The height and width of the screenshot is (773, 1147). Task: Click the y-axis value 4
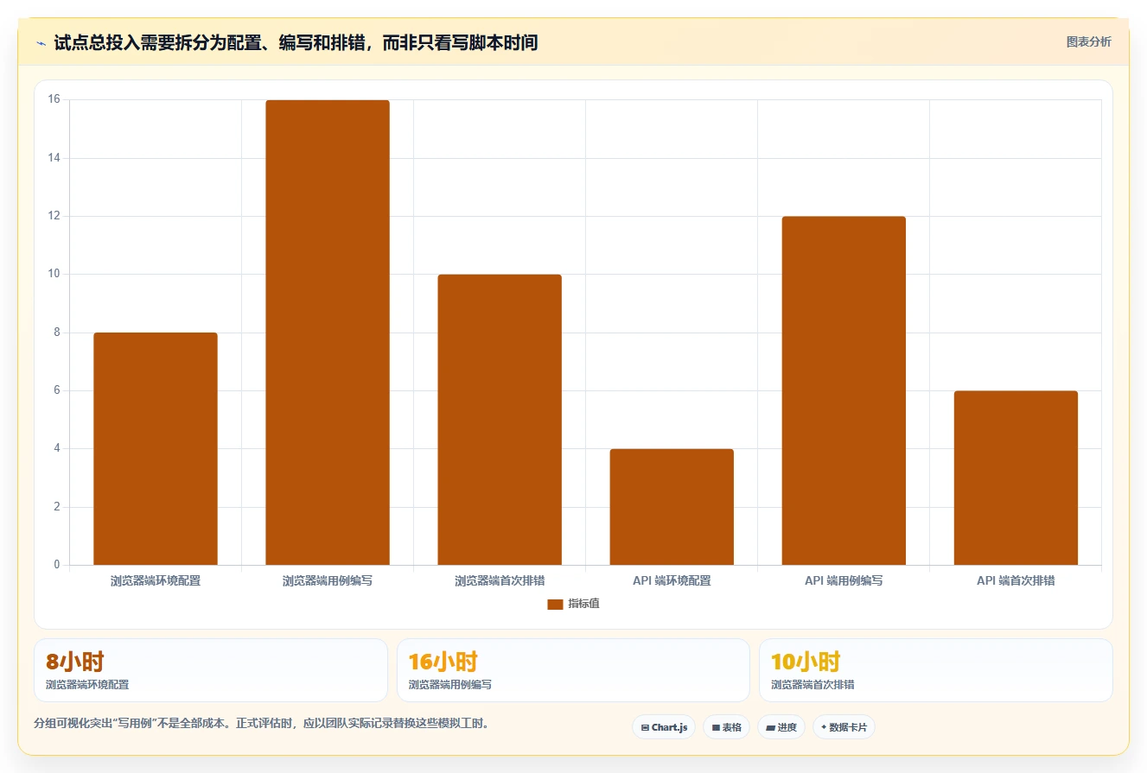pyautogui.click(x=57, y=448)
